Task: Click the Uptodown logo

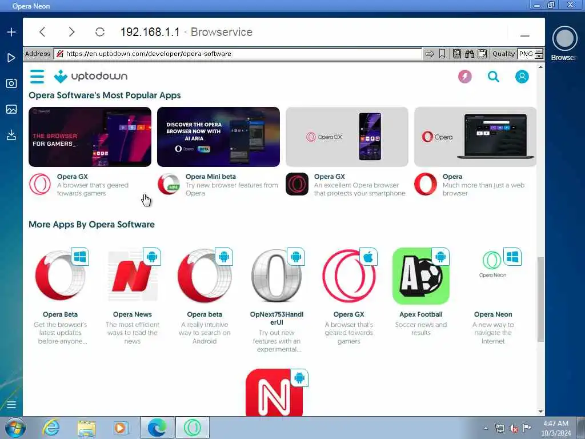Action: [91, 76]
